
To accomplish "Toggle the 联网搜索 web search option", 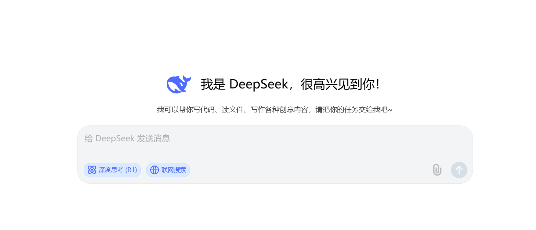I will click(x=168, y=170).
